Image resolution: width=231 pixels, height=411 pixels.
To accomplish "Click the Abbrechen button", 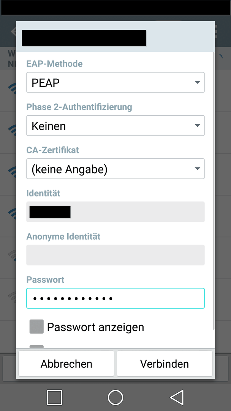I will click(x=66, y=363).
